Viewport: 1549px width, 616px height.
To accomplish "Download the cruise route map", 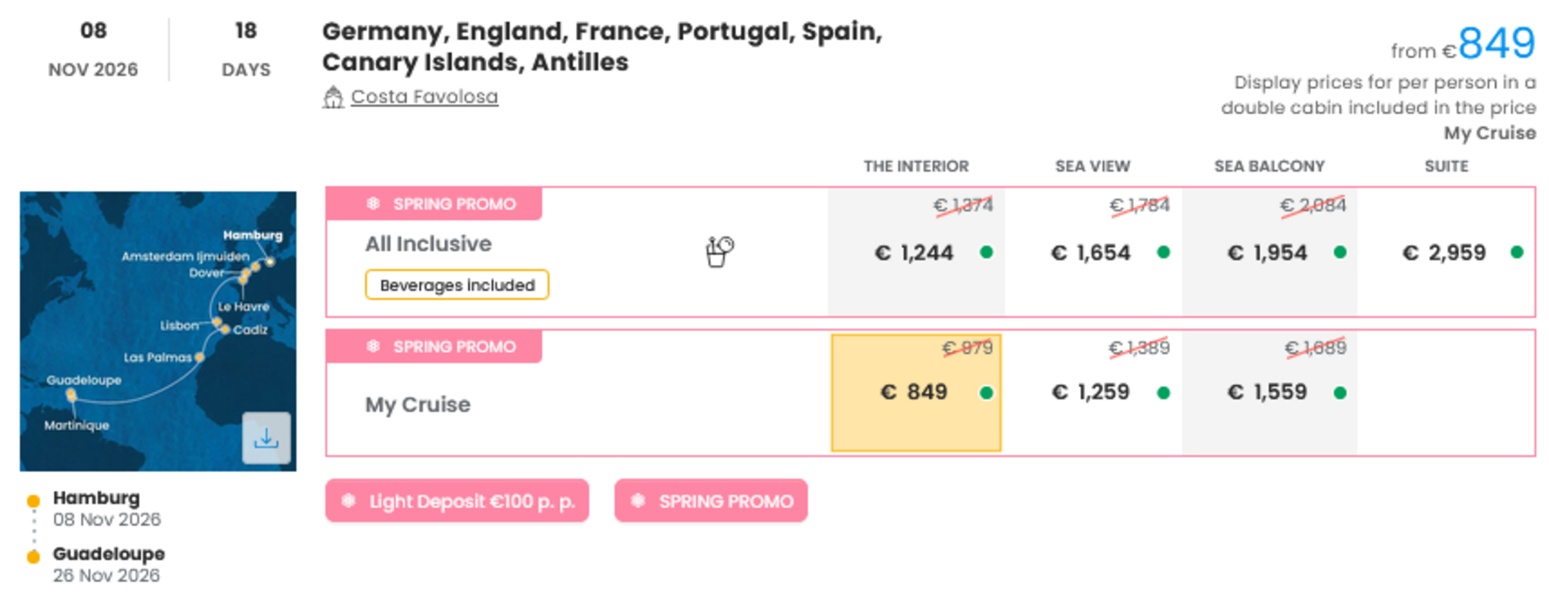I will pyautogui.click(x=266, y=438).
